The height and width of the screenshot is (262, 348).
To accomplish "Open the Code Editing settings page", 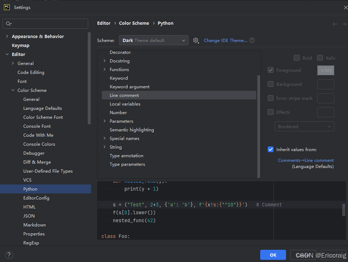I will [x=31, y=72].
